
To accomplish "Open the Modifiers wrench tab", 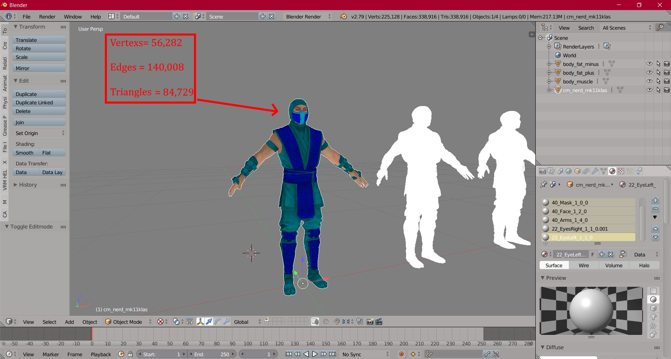I will pyautogui.click(x=595, y=171).
